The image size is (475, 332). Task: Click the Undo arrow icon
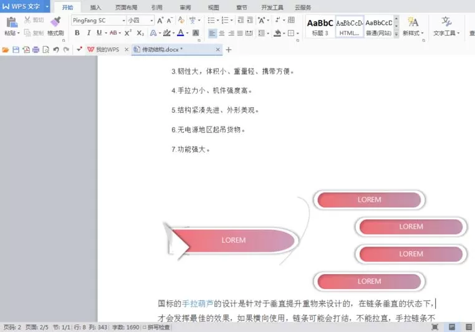pos(56,50)
